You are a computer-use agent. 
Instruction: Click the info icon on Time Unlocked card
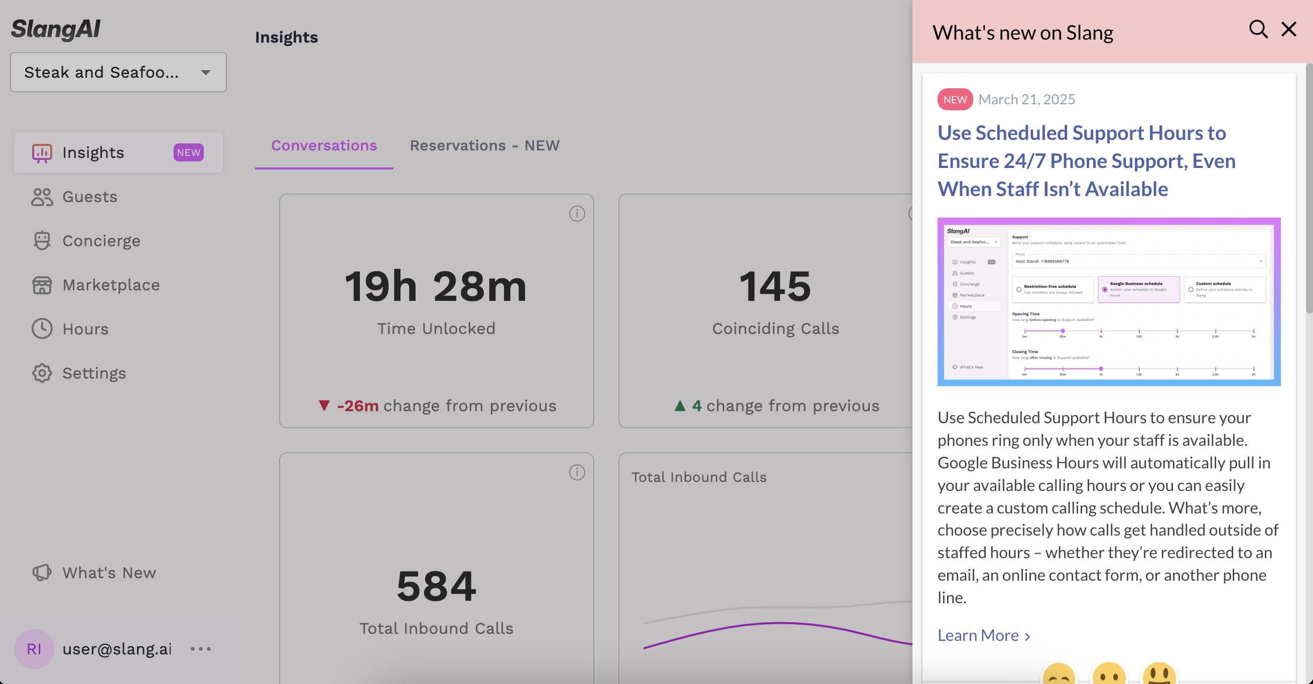click(x=577, y=214)
